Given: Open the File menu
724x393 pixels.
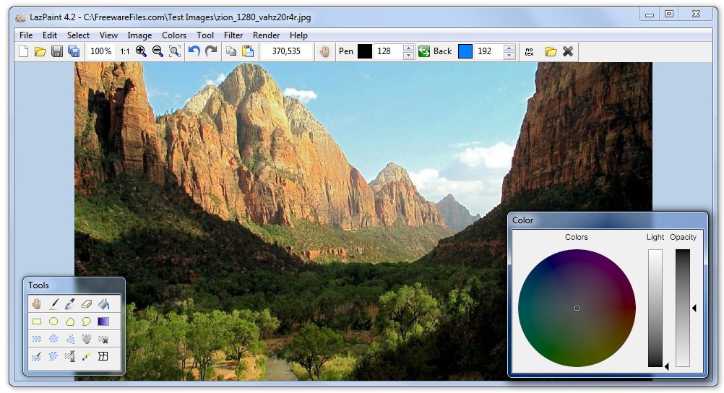Looking at the screenshot, I should [x=26, y=35].
